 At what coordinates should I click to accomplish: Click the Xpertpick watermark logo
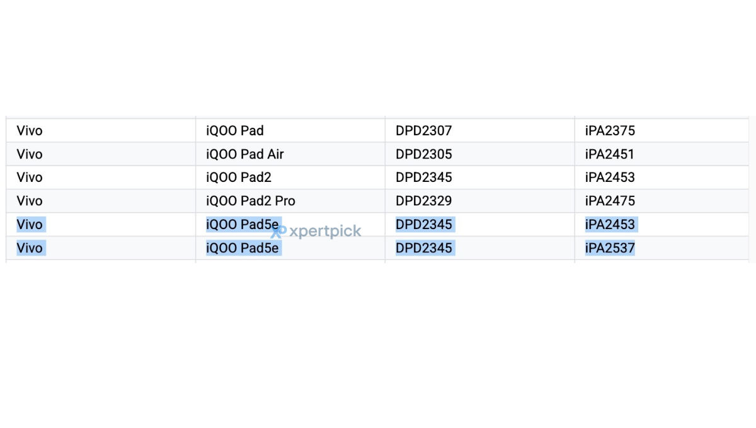(x=316, y=231)
